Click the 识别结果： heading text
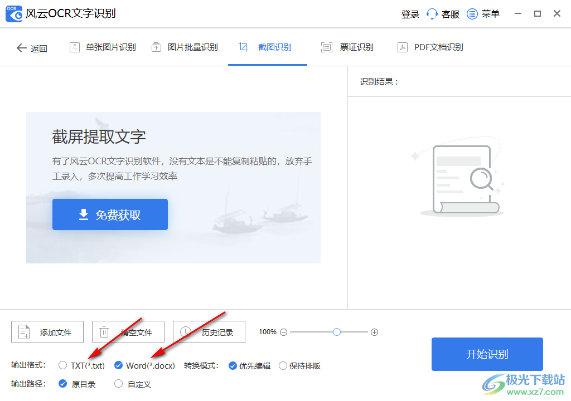Screen dimensions: 571x401 (x=379, y=81)
